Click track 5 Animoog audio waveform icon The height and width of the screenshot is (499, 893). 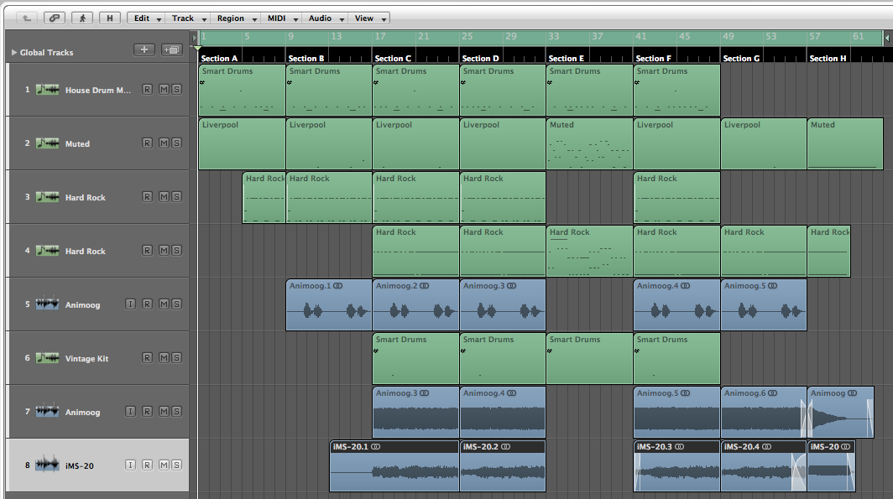(47, 304)
